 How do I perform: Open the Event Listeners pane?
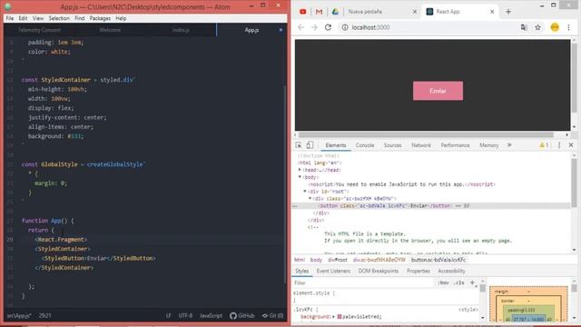(333, 271)
